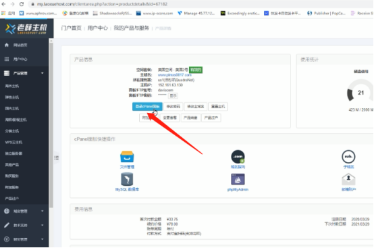
Task: Click the 老薛主机 logo
Action: point(26,28)
